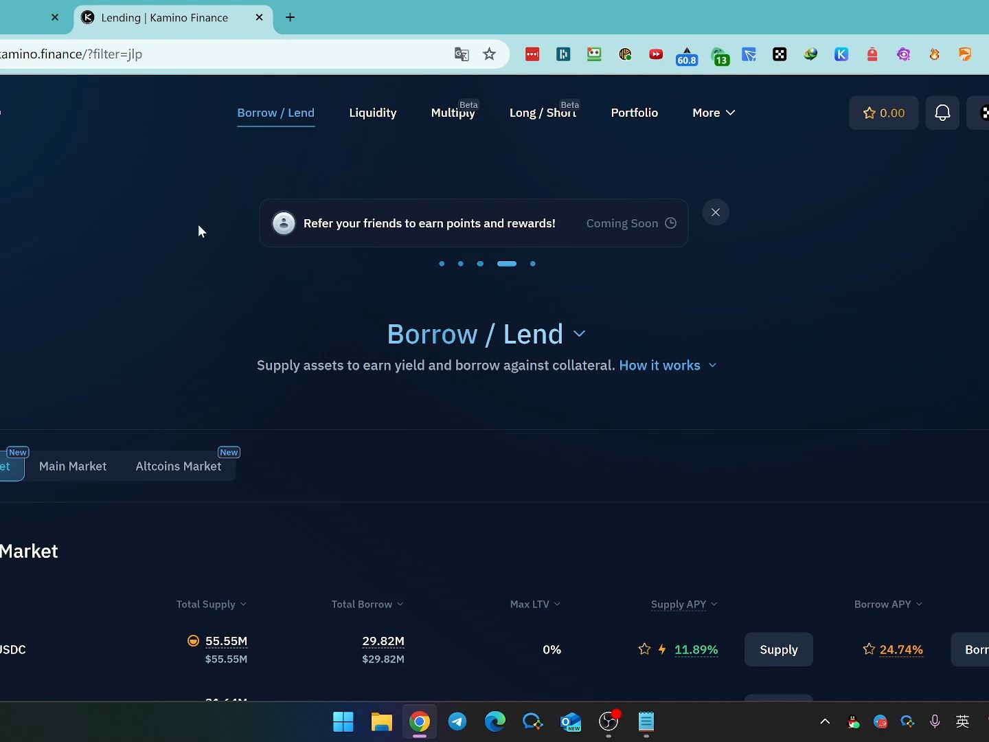The width and height of the screenshot is (989, 742).
Task: Open the green robot extension icon
Action: pos(594,54)
